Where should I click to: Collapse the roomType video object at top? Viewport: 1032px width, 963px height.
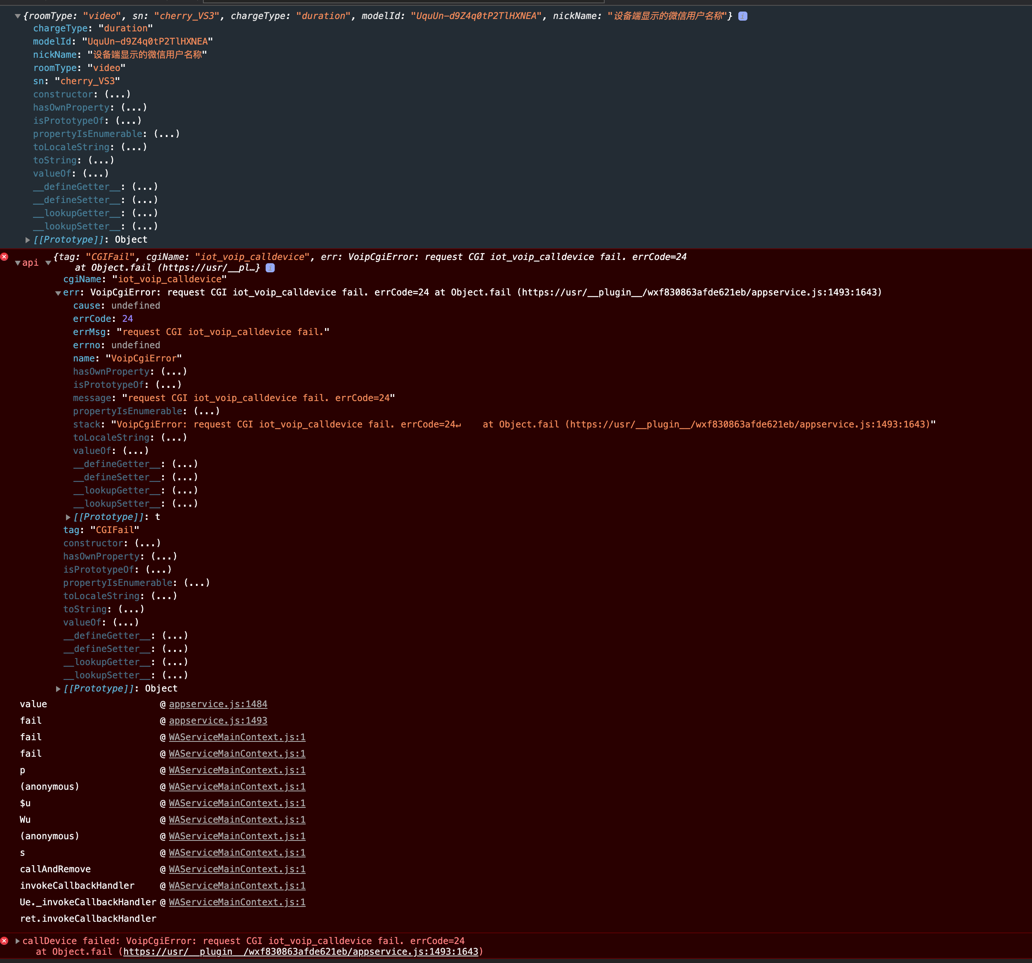[18, 16]
